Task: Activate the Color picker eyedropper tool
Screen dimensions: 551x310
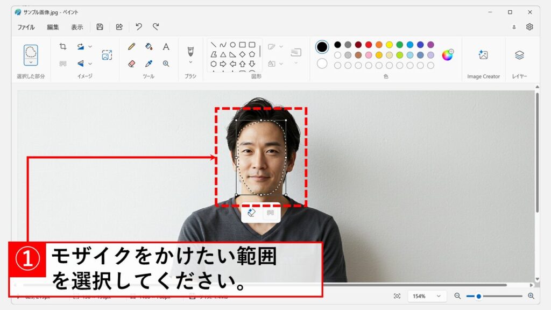Action: click(149, 64)
